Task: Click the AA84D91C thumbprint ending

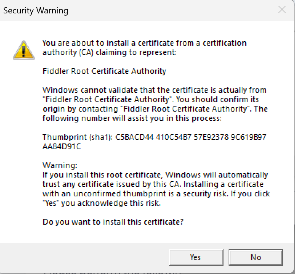Action: click(x=62, y=146)
